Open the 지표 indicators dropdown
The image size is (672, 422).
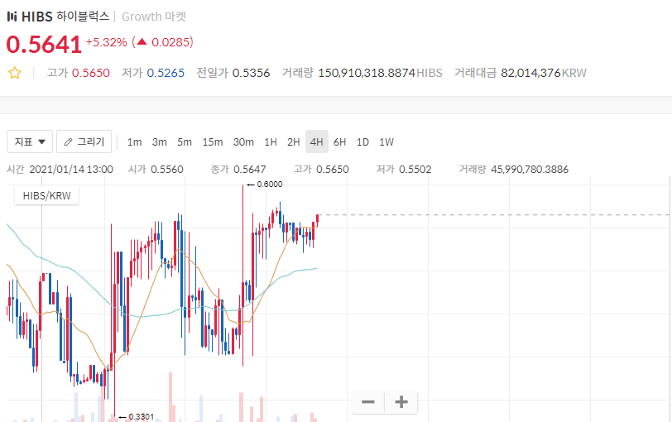tap(30, 141)
